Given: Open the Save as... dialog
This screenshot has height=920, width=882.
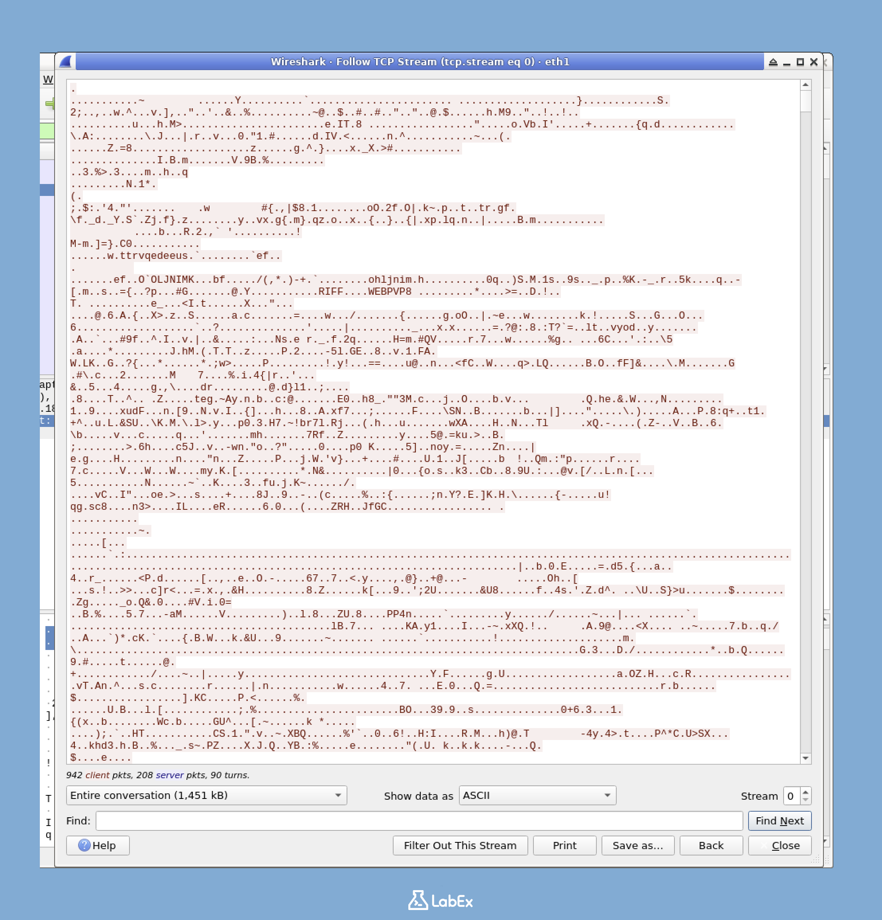Looking at the screenshot, I should 637,846.
